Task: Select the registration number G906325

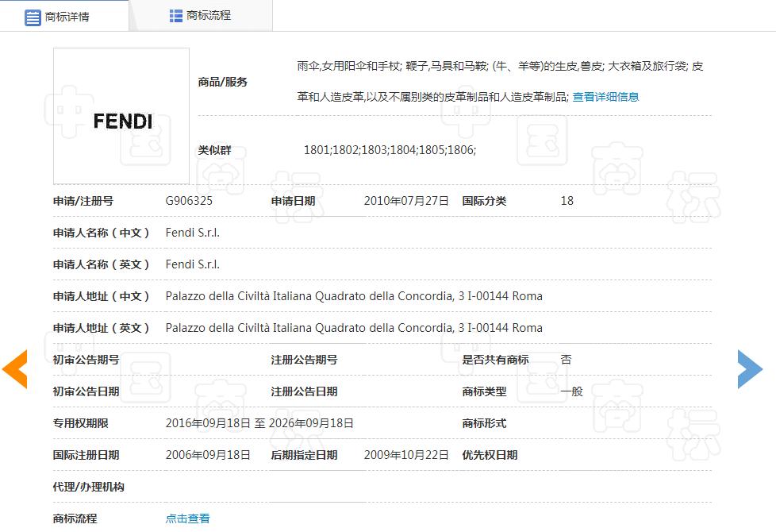Action: 190,201
